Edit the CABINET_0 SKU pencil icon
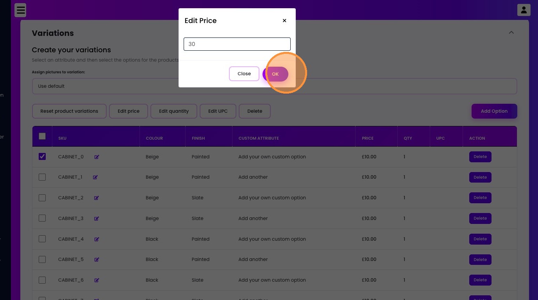 [97, 157]
